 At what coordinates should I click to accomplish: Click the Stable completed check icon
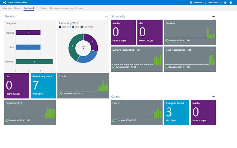pyautogui.click(x=60, y=94)
